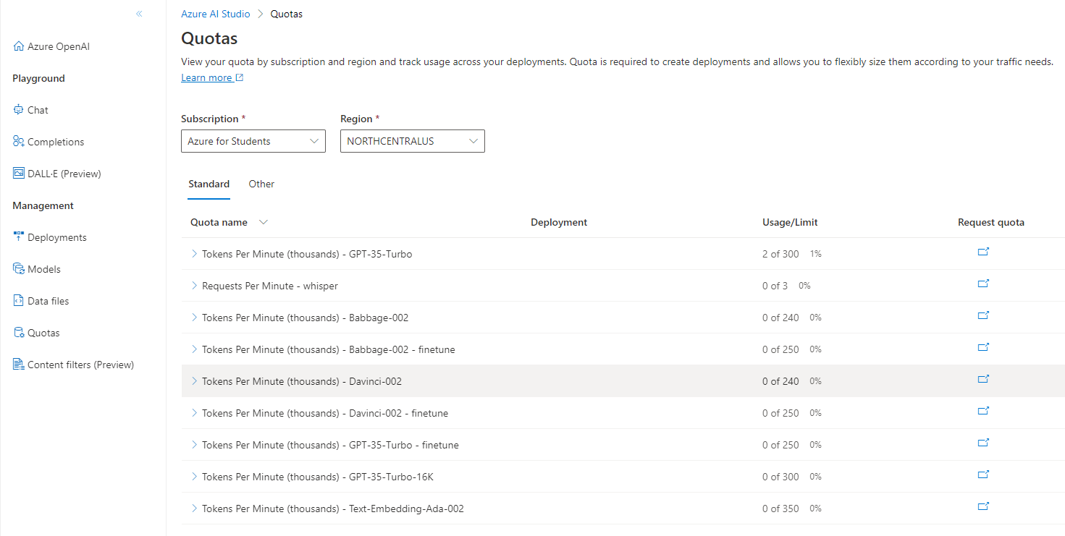Click the '0 of 350' usage value
This screenshot has width=1065, height=536.
780,509
